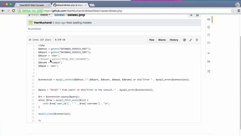Click the '0.578 kB' file size

pos(60,40)
